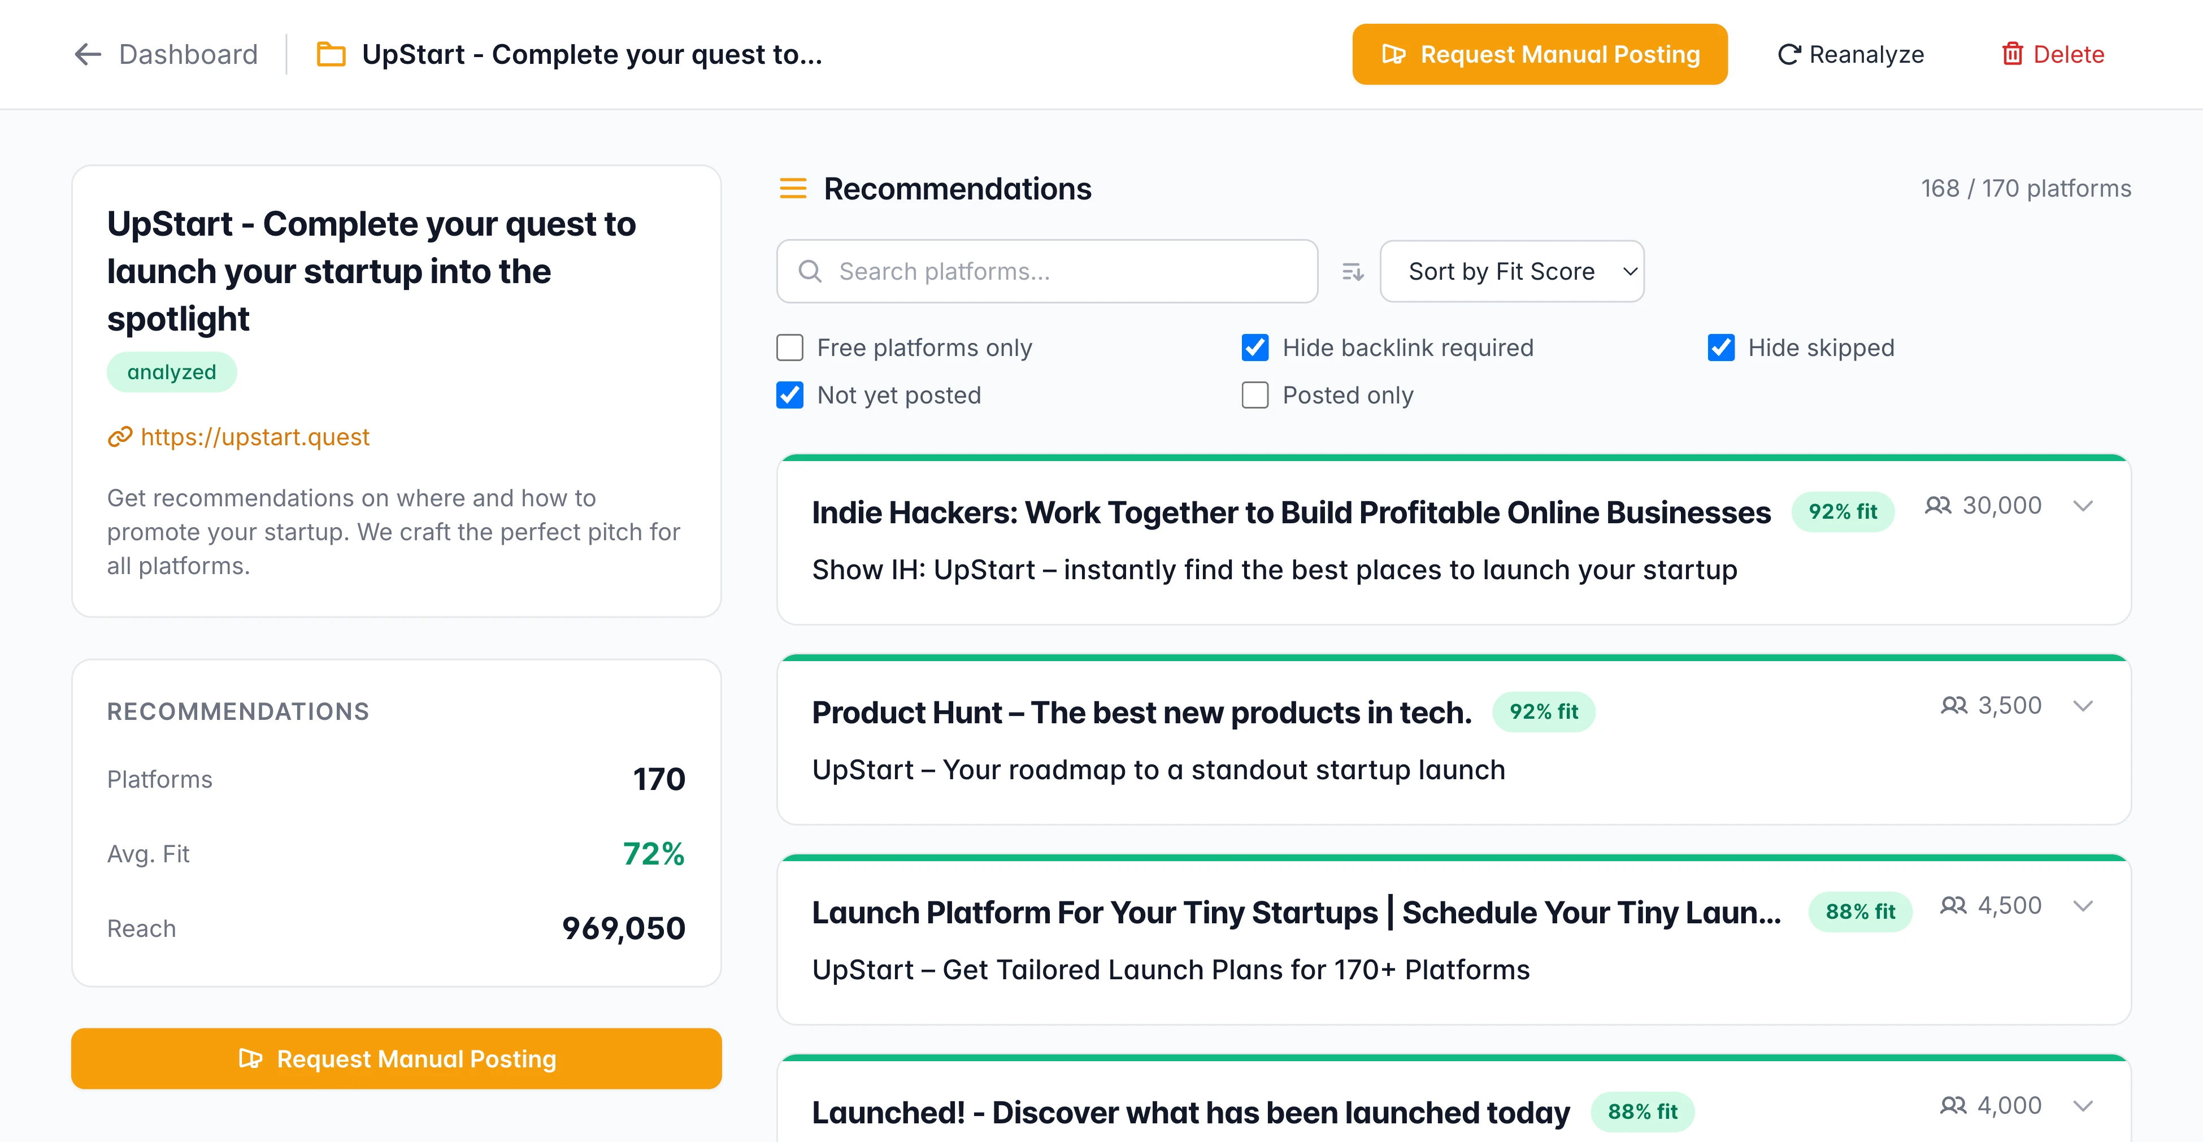Click the back arrow icon beside Dashboard

87,55
